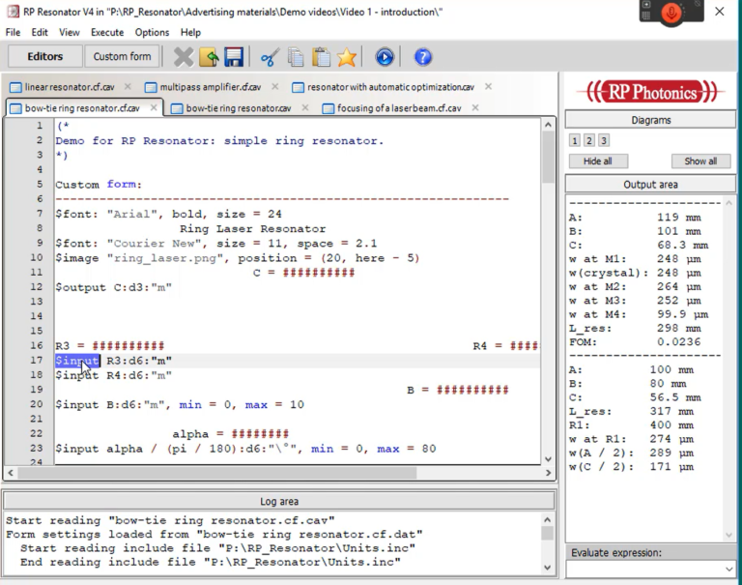This screenshot has height=585, width=742.
Task: Close the RP Resonator window
Action: tap(720, 12)
